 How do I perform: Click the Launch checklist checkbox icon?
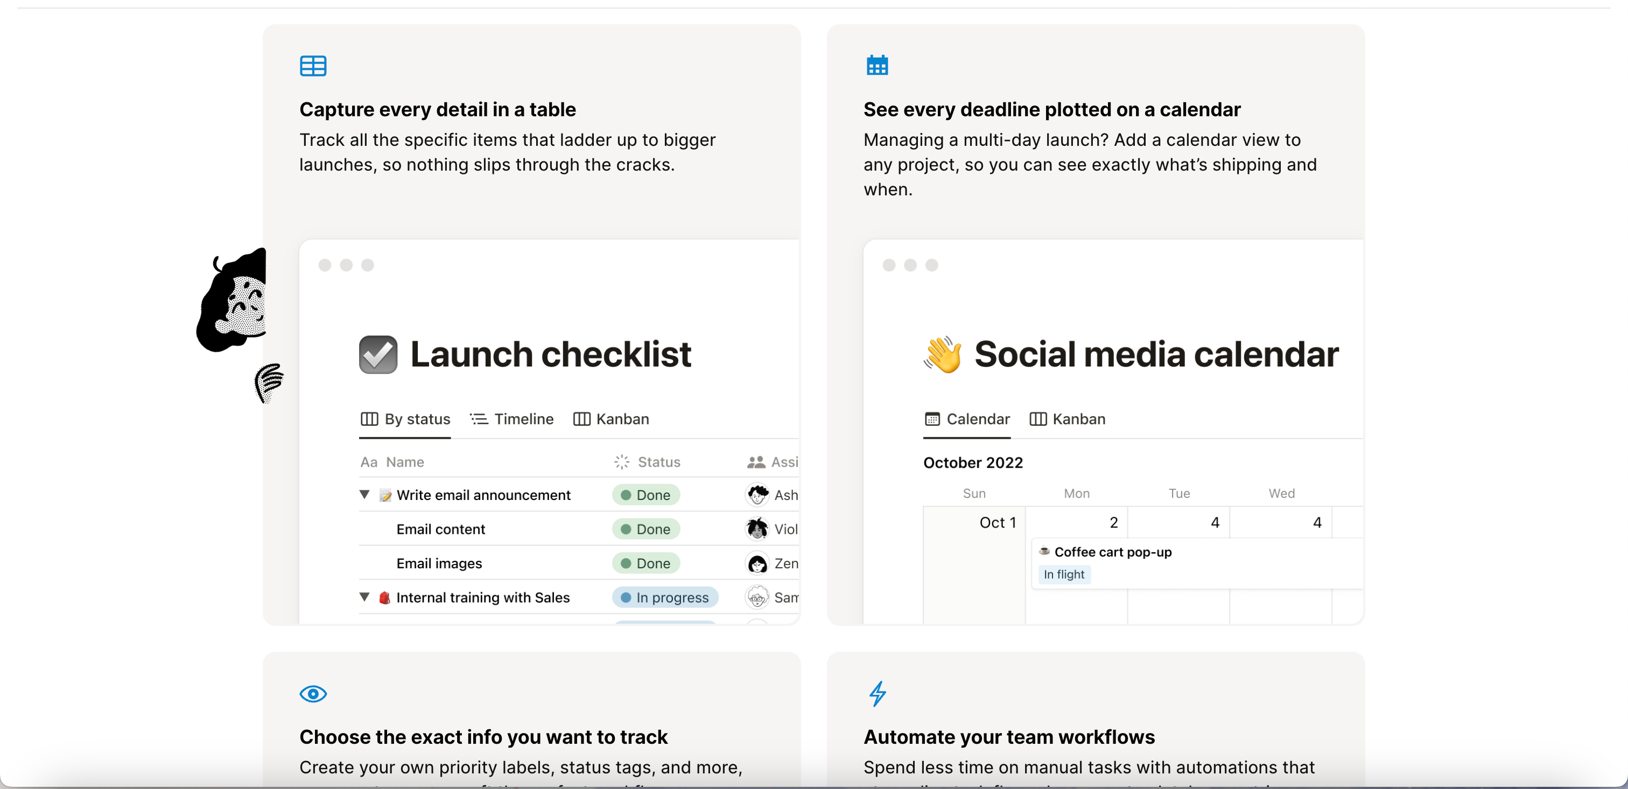(x=378, y=354)
